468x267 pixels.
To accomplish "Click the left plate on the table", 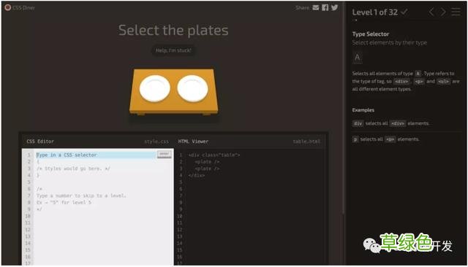I will click(154, 88).
